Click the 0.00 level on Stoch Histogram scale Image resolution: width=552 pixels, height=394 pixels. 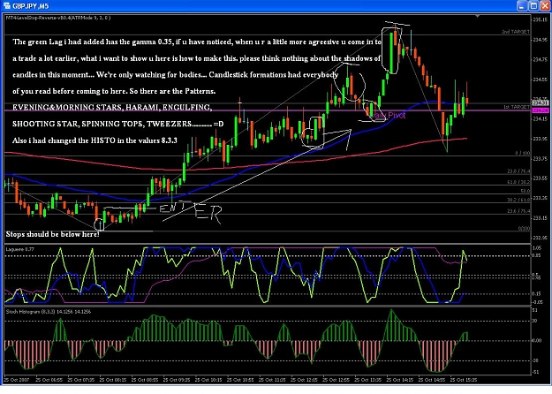(537, 341)
